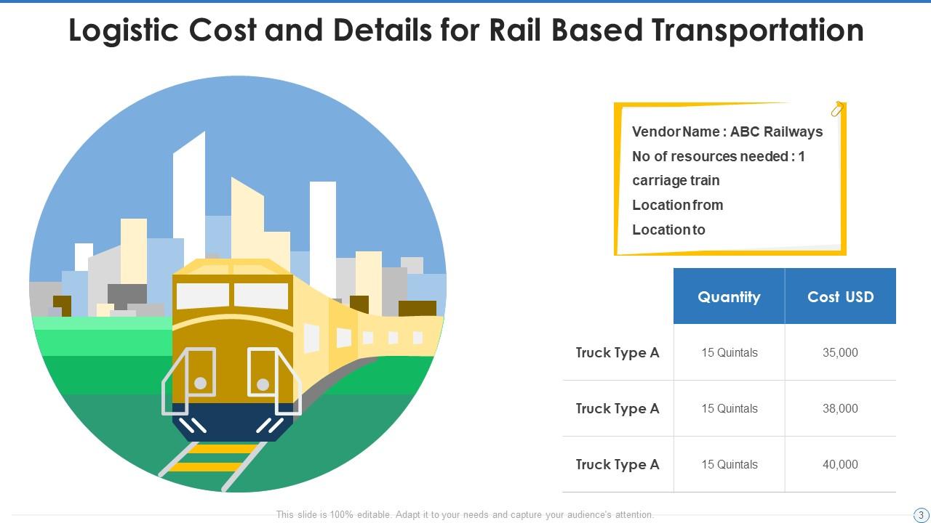The width and height of the screenshot is (931, 523).
Task: Click the 'carriage train' text in the note
Action: click(676, 180)
